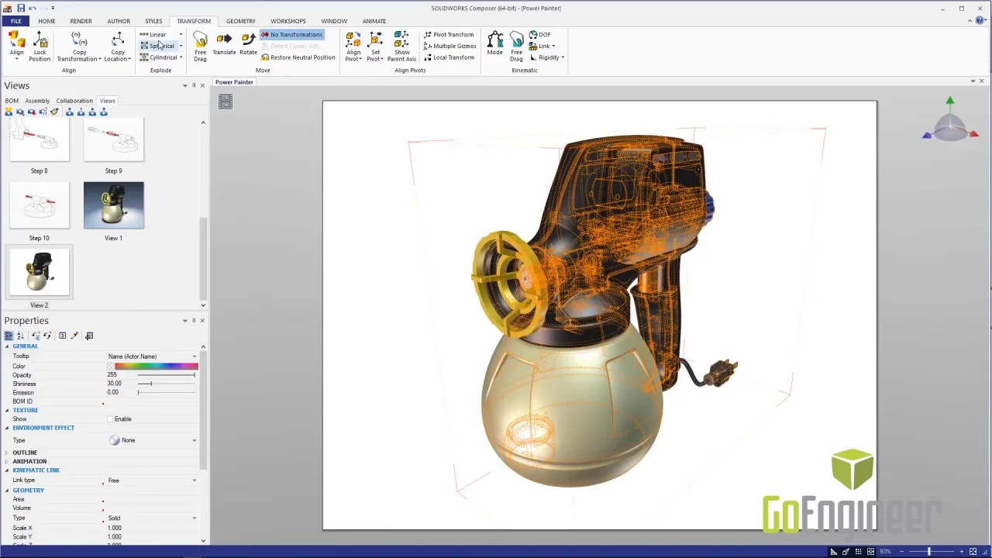Open the Geometry Type Solid dropdown
The height and width of the screenshot is (558, 992).
pos(195,518)
